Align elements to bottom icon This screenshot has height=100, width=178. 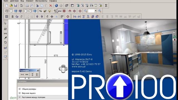(x=88, y=17)
